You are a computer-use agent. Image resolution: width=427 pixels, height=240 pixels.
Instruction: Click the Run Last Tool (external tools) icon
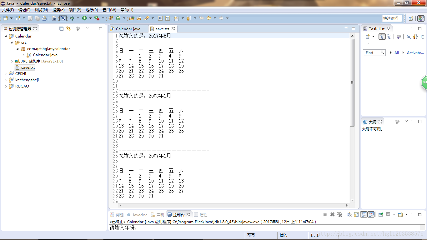click(x=97, y=18)
